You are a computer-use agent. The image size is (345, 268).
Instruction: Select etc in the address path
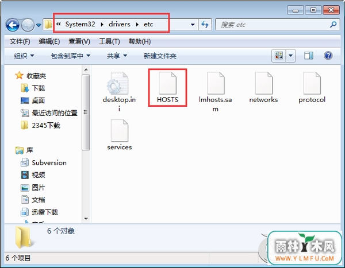(148, 24)
